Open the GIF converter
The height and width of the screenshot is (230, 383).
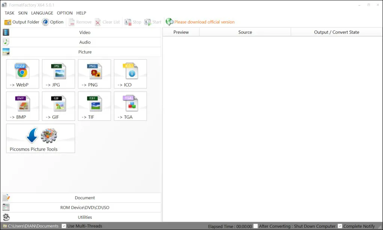58,106
